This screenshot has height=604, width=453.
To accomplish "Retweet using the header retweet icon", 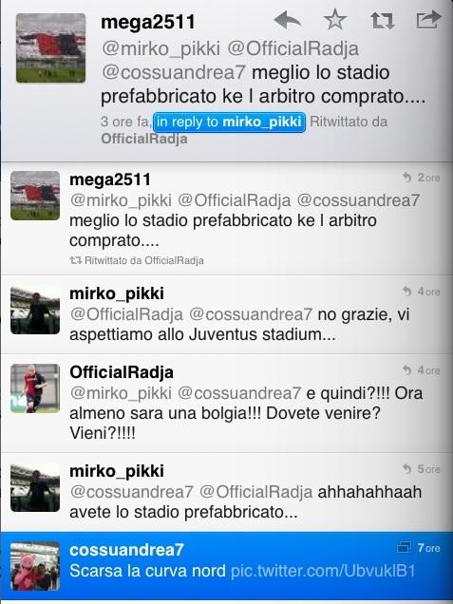I will 383,20.
